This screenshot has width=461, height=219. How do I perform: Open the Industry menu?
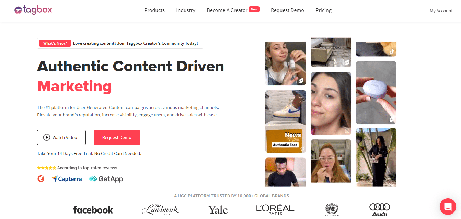pos(186,10)
